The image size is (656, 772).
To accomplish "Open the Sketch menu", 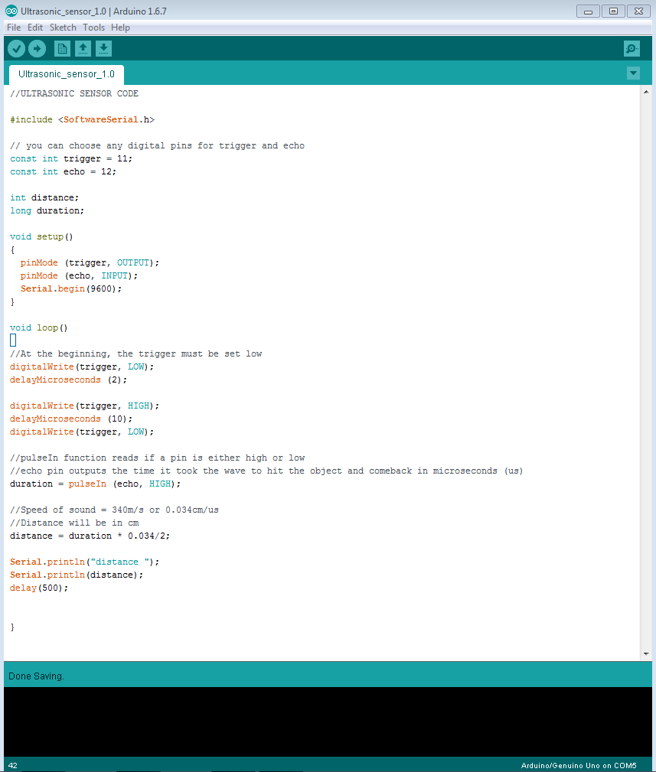I will [x=63, y=28].
